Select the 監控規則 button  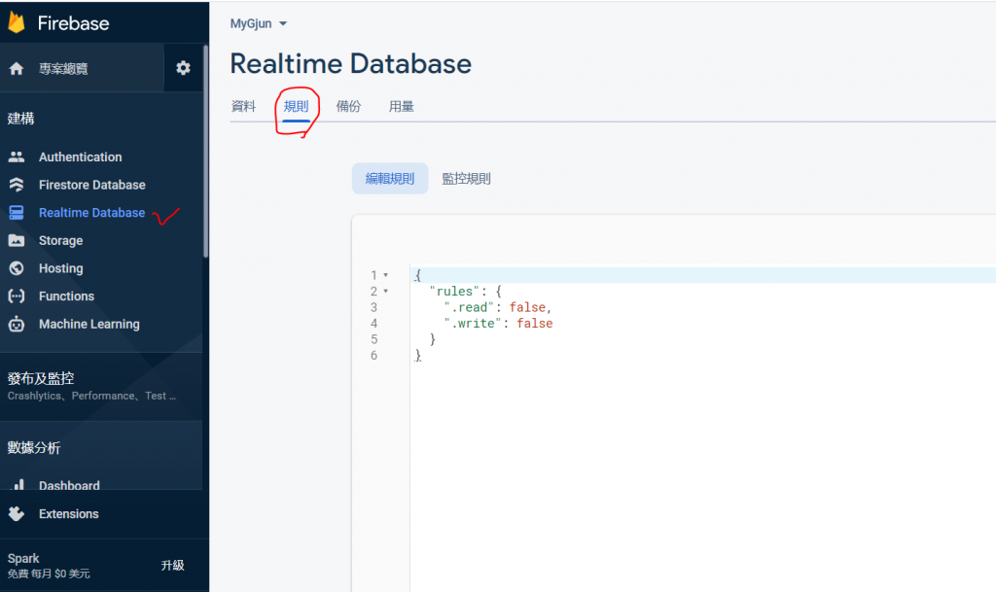click(x=466, y=178)
